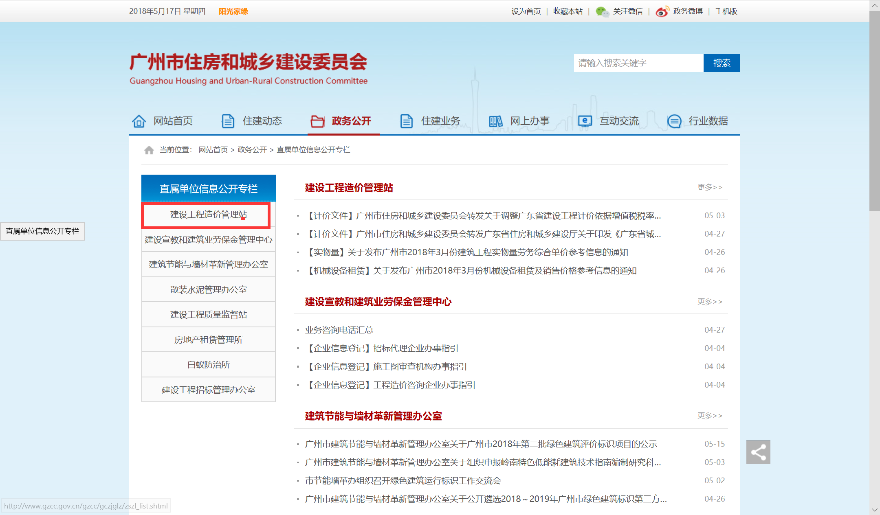Click the WeChat icon in the top bar

pos(602,11)
